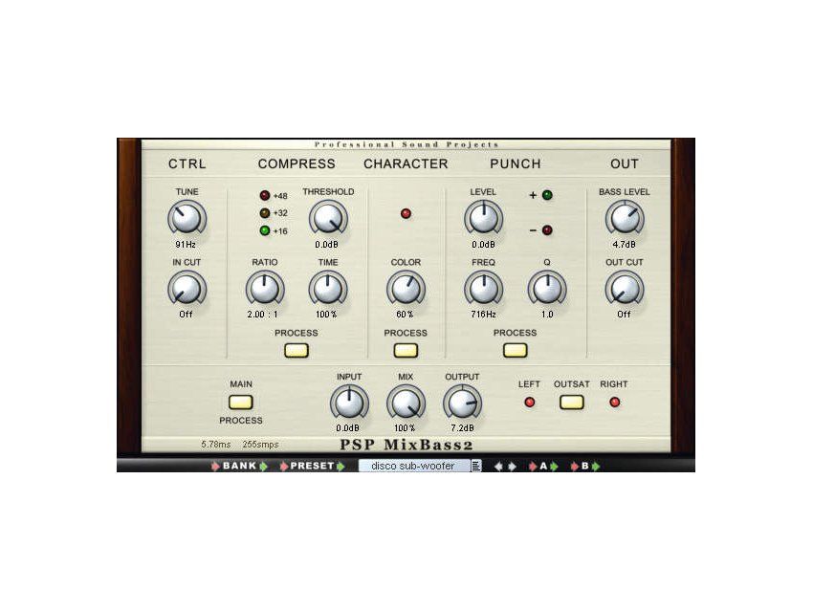
Task: Click the Character section red LED
Action: (406, 213)
